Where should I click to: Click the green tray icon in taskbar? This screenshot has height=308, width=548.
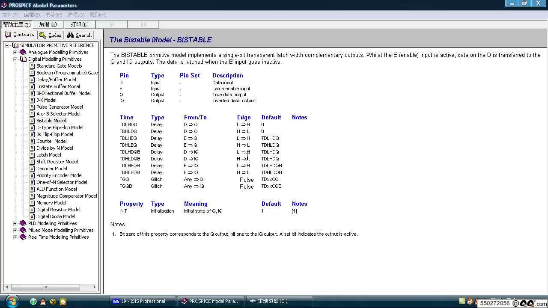coord(462,301)
